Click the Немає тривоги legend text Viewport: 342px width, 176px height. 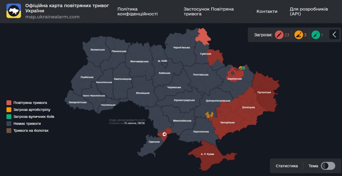(27, 123)
